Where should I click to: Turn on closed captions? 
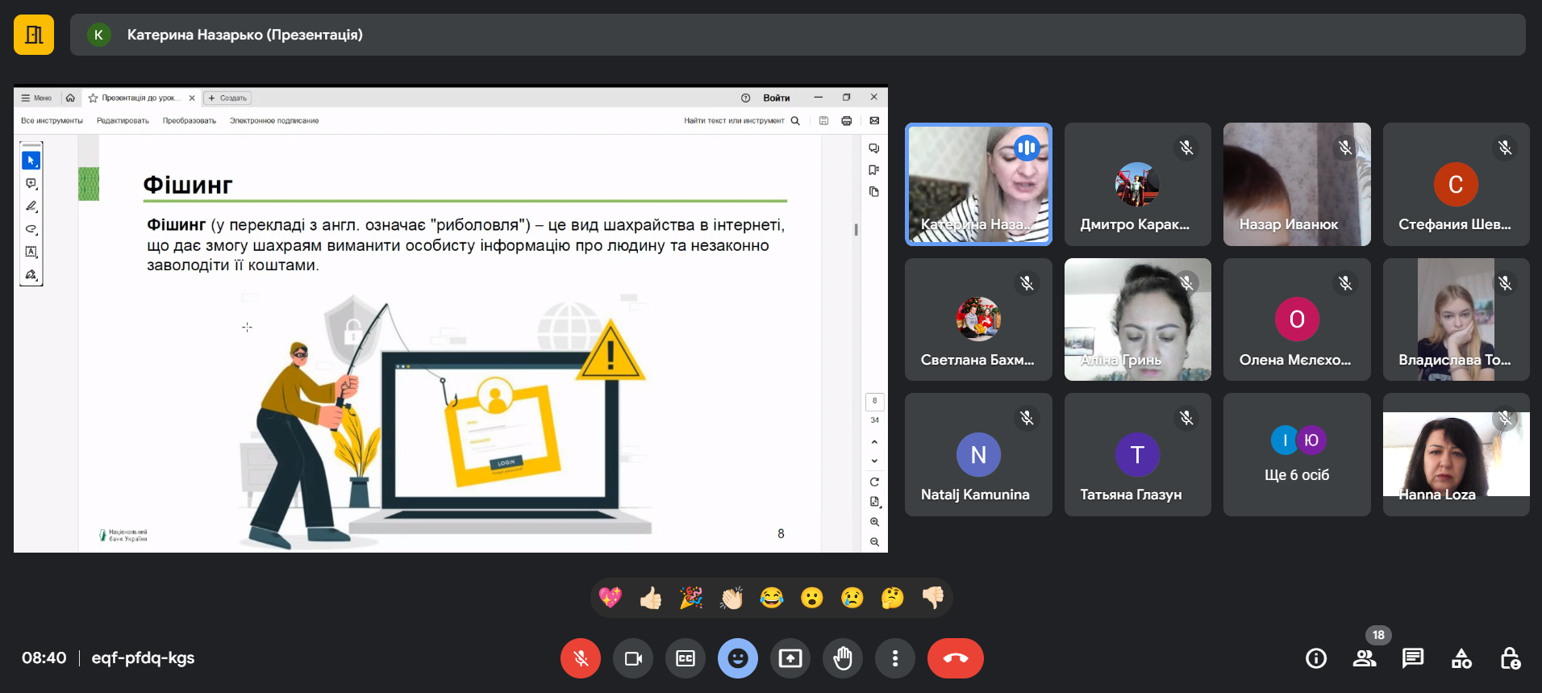pos(686,658)
